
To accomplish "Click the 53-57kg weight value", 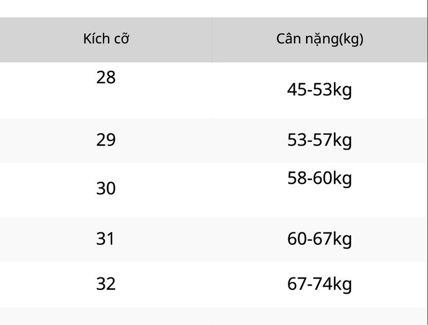I will point(319,141).
